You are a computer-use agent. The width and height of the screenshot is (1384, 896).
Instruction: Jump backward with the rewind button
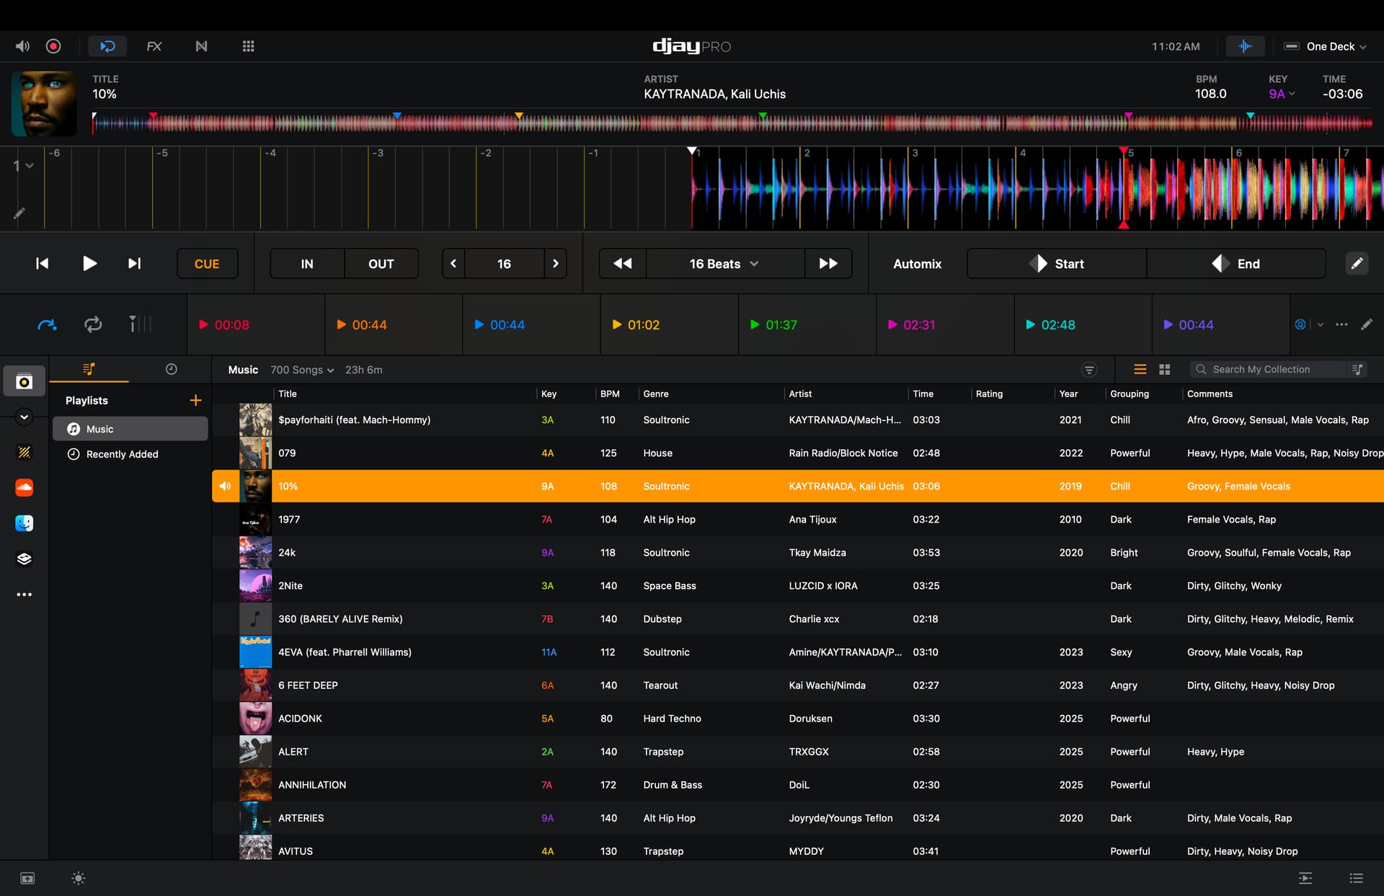(623, 264)
